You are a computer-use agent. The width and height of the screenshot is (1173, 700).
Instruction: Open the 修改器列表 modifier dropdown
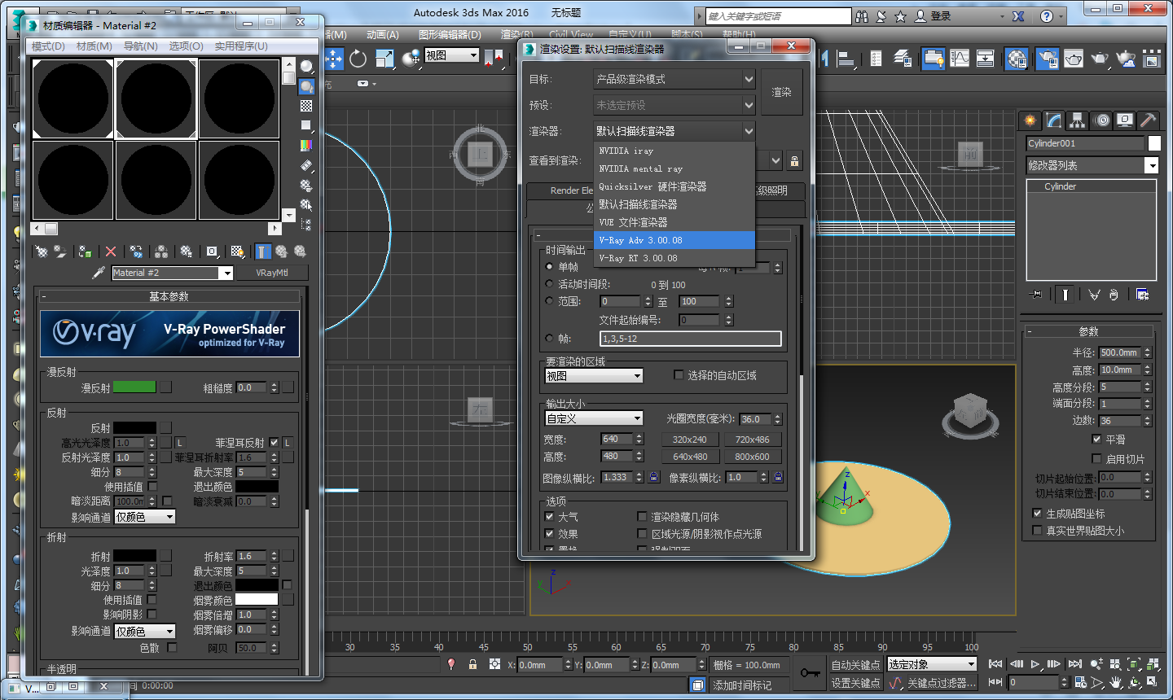pyautogui.click(x=1092, y=165)
